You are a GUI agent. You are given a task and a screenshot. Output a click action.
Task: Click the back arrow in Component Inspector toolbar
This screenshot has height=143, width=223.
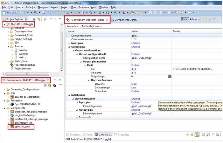tap(210, 19)
